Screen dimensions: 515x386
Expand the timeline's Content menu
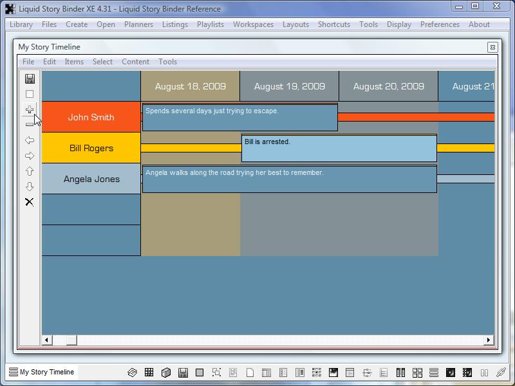point(135,62)
